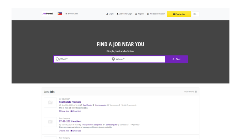Click 'This is Test job for FRESSMKMLDA' description
The height and width of the screenshot is (139, 241).
pos(73,108)
